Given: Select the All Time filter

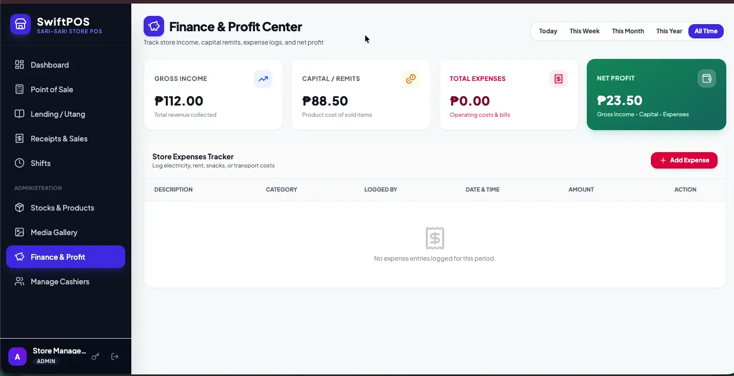Looking at the screenshot, I should tap(706, 31).
